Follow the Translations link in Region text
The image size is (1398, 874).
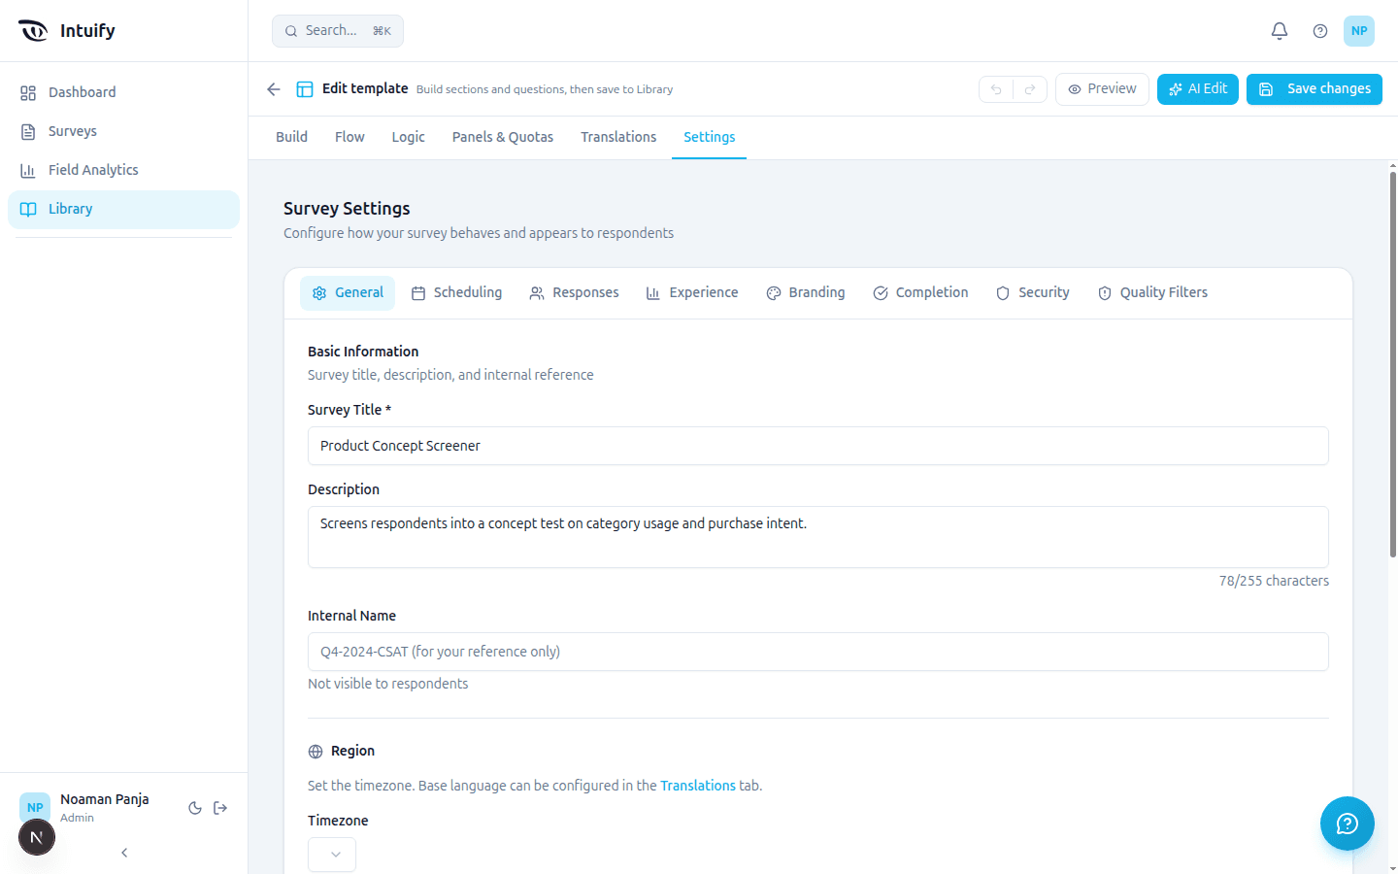(698, 786)
